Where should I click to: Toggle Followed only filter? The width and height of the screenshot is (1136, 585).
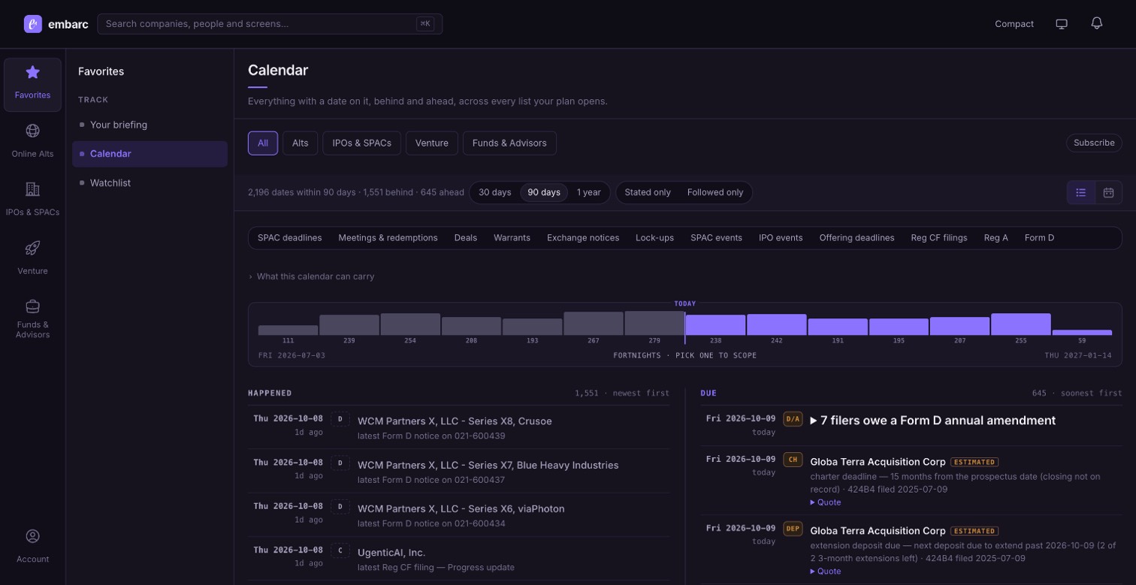coord(715,192)
